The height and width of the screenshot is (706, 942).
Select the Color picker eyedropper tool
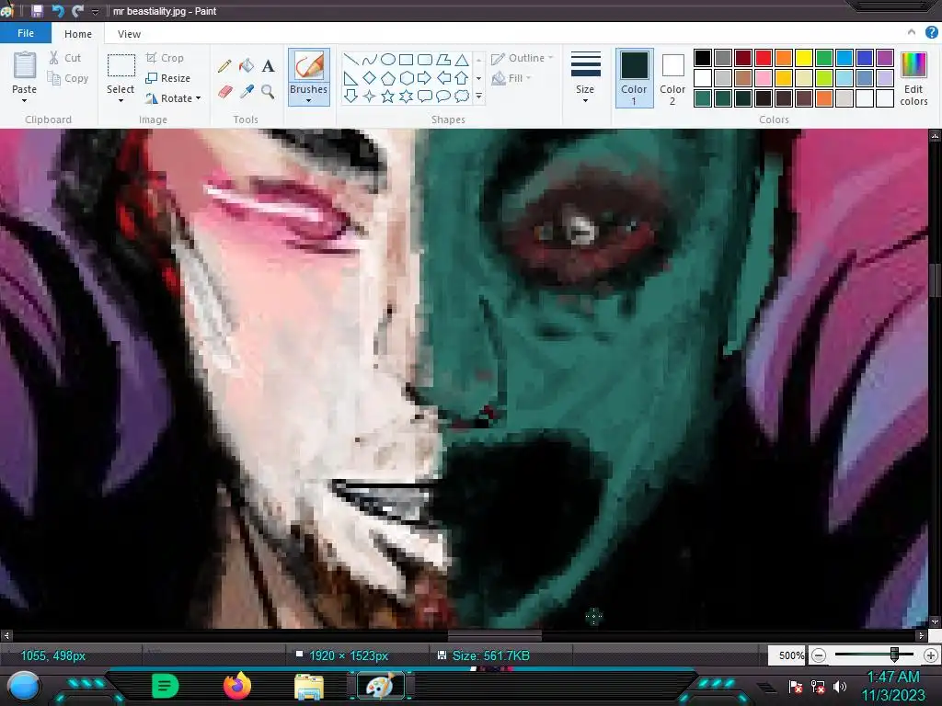click(247, 91)
